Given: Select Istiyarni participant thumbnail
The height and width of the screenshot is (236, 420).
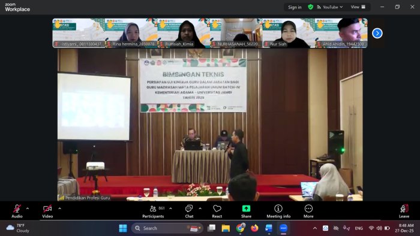Looking at the screenshot, I should (x=79, y=33).
